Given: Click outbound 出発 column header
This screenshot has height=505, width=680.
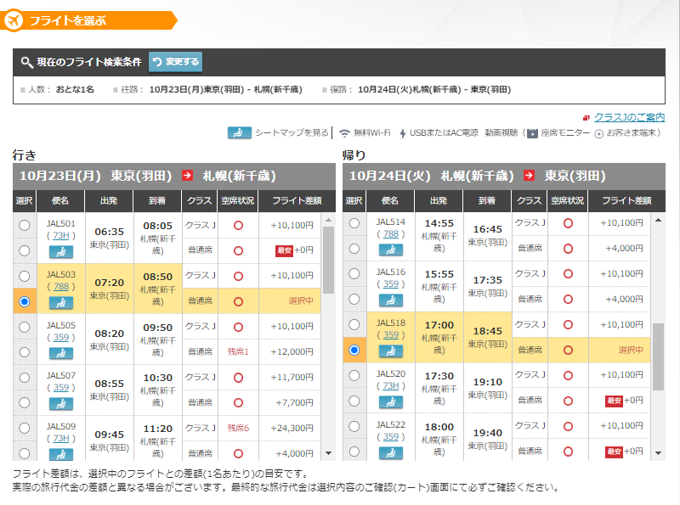Looking at the screenshot, I should click(109, 201).
